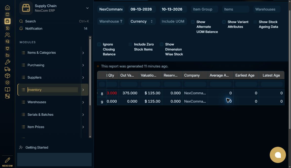291x168 pixels.
Task: Open the open-book icon in the rail
Action: point(7,89)
